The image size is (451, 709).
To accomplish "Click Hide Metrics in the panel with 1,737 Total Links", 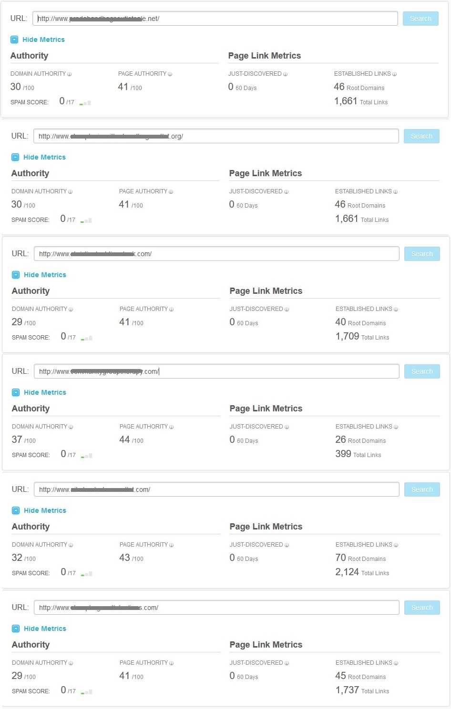I will coord(45,629).
